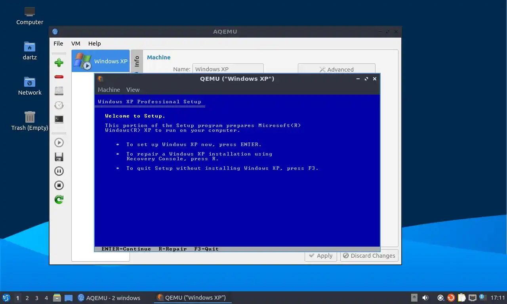The image size is (507, 304).
Task: Click the Name field containing Windows XP
Action: coord(228,68)
